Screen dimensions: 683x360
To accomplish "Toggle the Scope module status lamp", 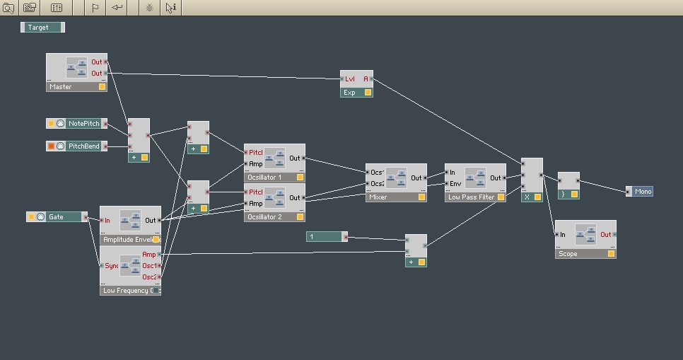I will [x=611, y=254].
